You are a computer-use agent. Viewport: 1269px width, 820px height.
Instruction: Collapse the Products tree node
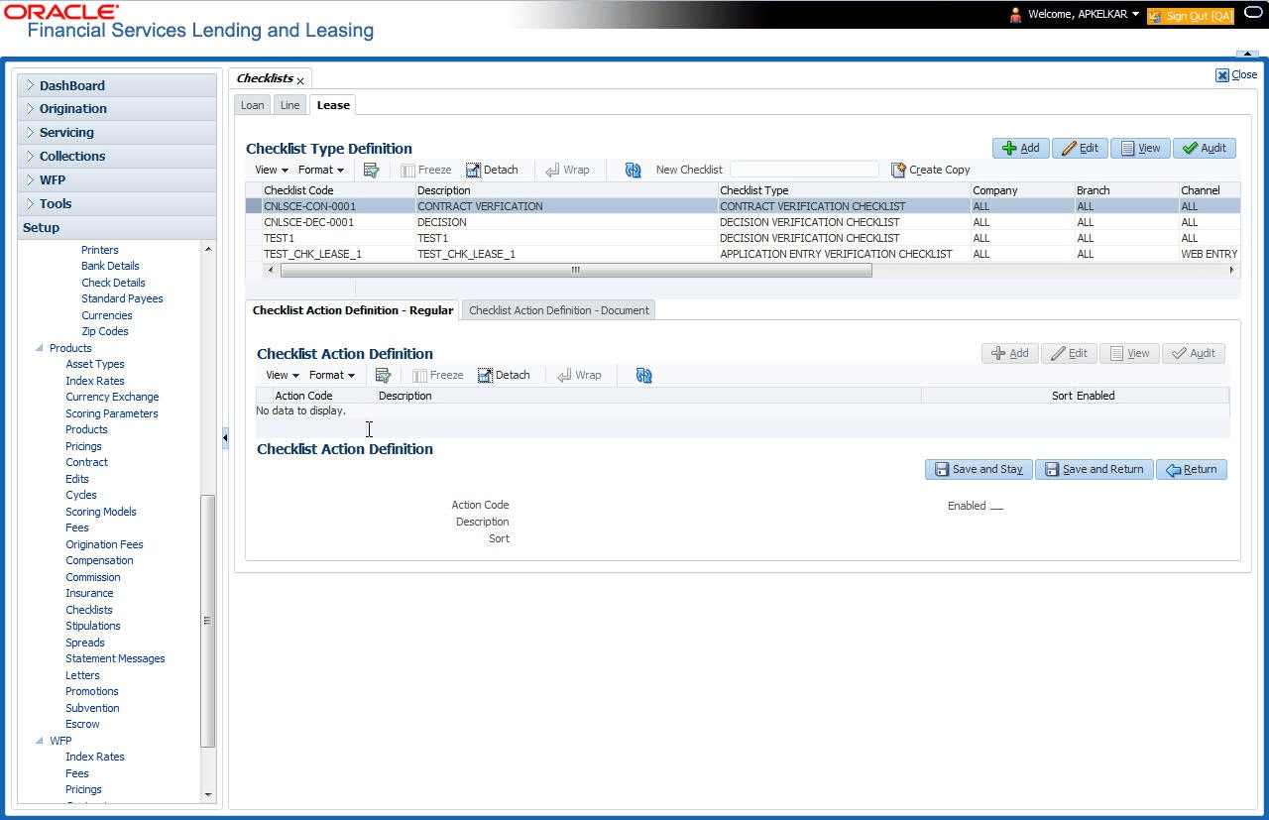click(x=40, y=348)
